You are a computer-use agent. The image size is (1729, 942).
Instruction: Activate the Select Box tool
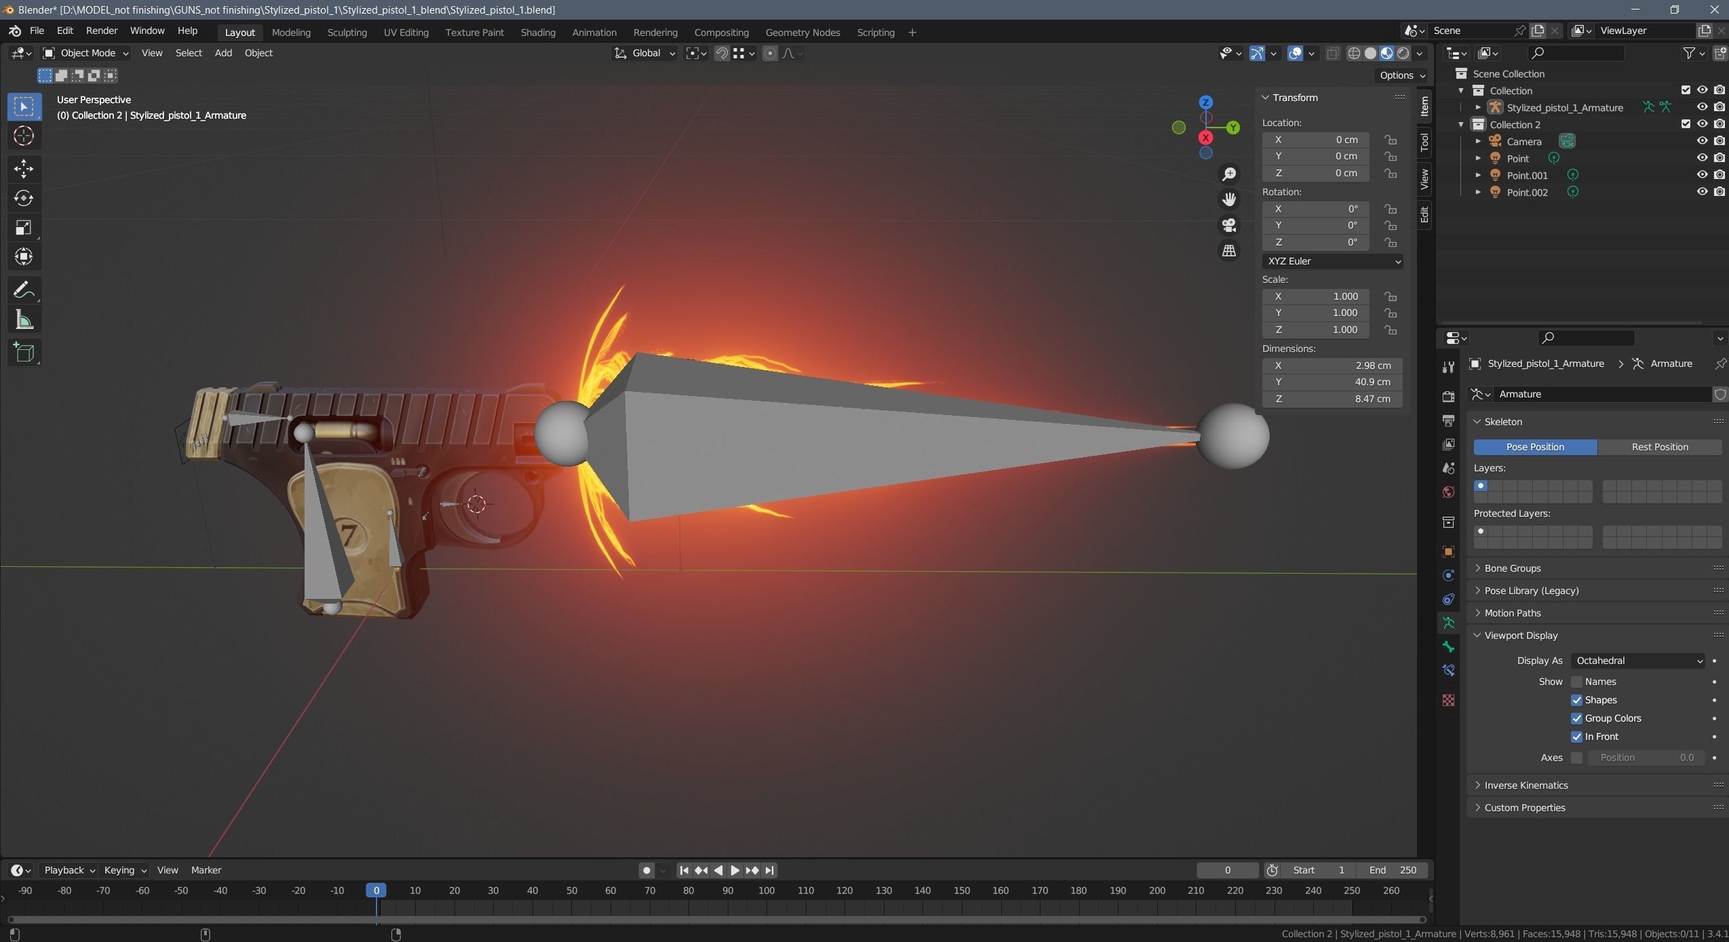pyautogui.click(x=24, y=106)
